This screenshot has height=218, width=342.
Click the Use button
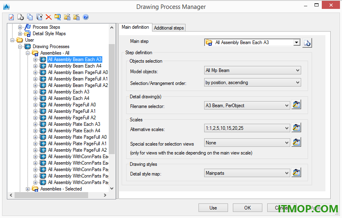tap(213, 208)
